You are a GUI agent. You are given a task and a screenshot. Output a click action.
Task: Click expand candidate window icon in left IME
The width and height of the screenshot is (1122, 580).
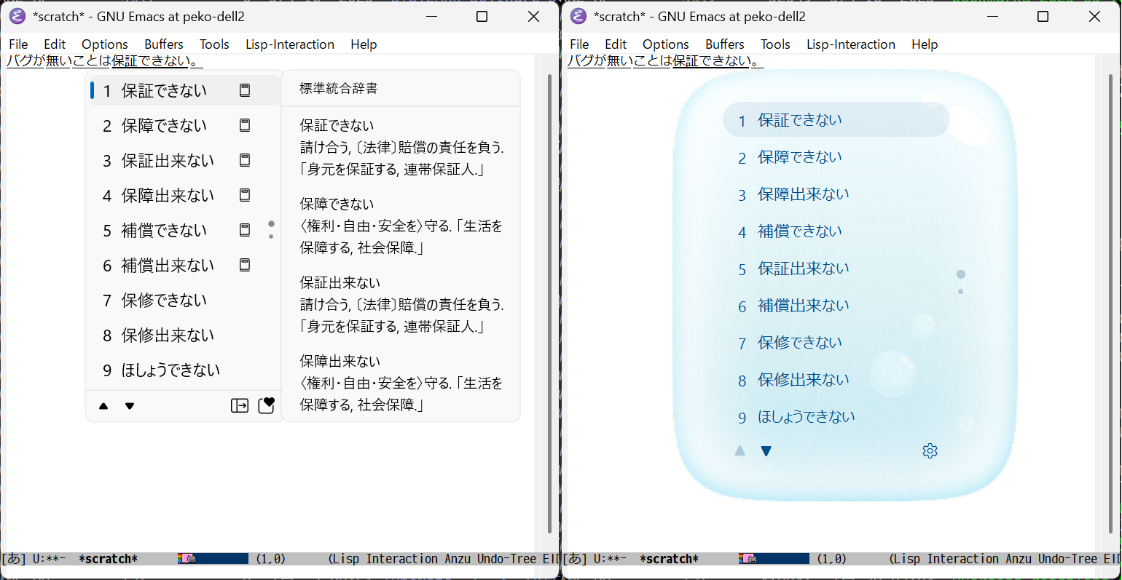click(240, 405)
